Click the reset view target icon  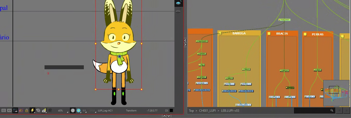[x=38, y=111]
